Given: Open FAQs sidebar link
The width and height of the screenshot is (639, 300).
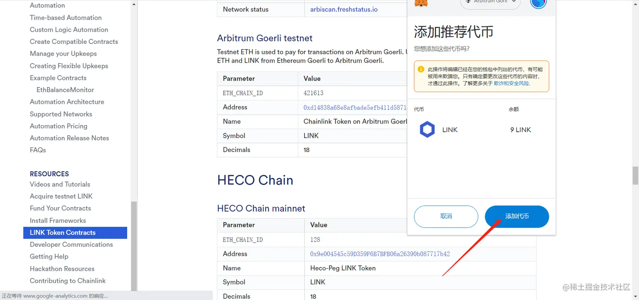Looking at the screenshot, I should (38, 150).
